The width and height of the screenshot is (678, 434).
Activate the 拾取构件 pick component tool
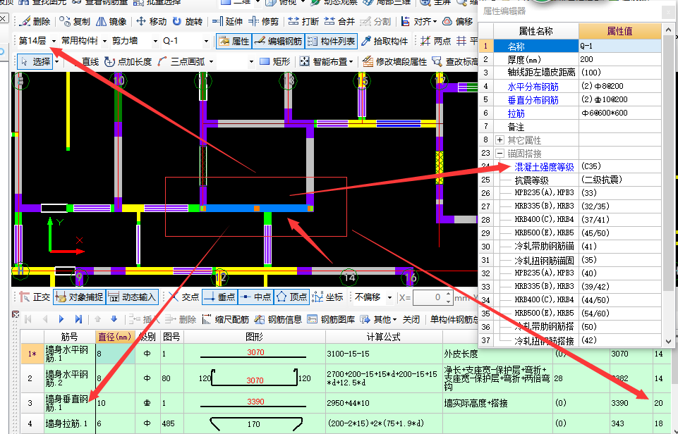pos(385,41)
